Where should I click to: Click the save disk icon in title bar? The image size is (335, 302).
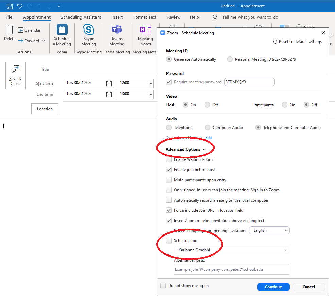pos(10,6)
